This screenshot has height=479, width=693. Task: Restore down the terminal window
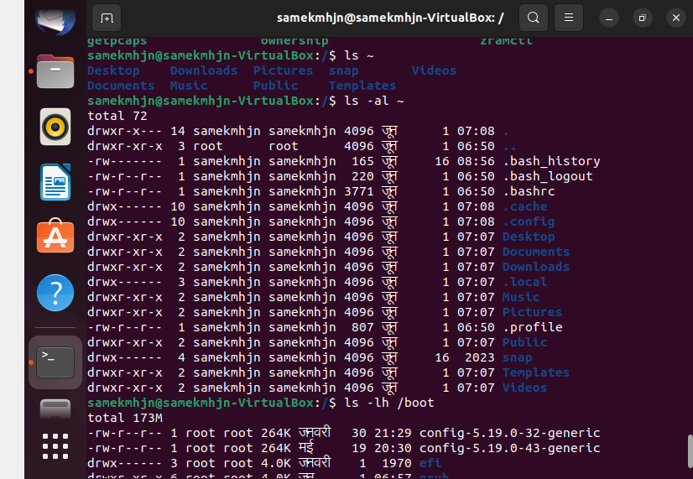click(x=643, y=17)
